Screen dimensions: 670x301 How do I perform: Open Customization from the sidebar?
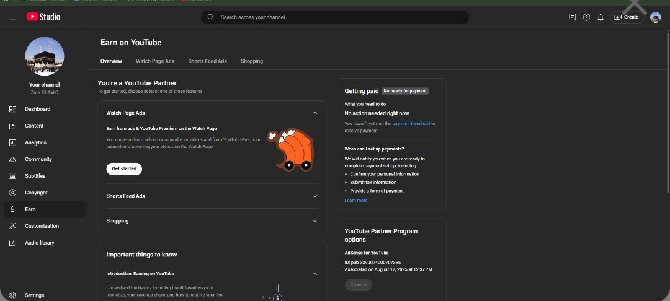[x=45, y=226]
